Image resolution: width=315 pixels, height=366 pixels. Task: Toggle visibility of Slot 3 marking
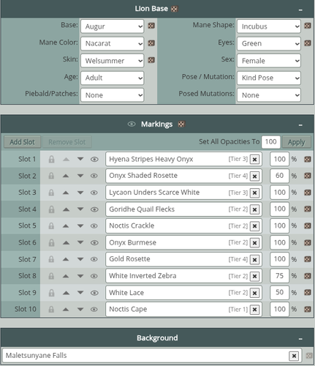pos(94,193)
